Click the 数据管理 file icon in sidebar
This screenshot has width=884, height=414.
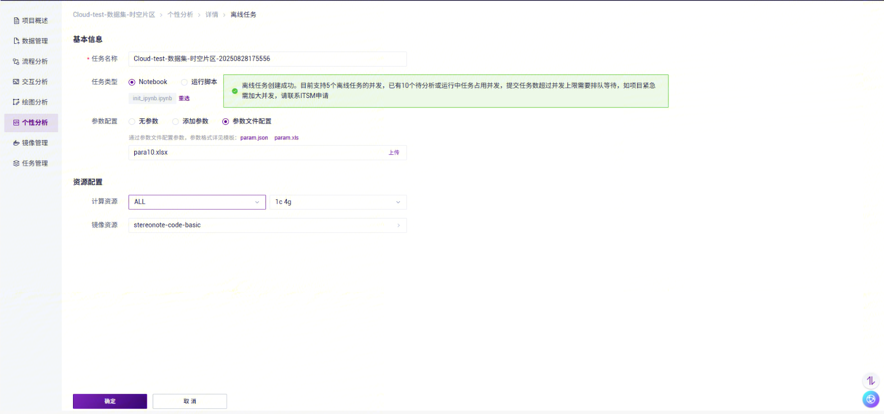tap(16, 41)
